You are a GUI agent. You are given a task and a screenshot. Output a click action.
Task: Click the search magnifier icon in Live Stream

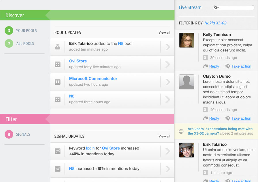(x=216, y=7)
